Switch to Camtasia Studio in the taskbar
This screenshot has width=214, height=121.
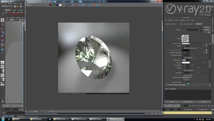tap(61, 119)
